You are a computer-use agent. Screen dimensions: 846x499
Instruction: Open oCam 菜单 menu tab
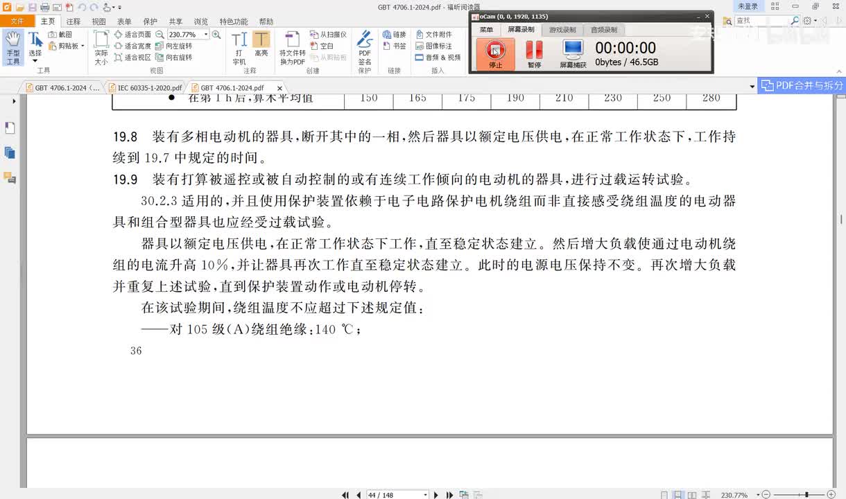point(486,30)
